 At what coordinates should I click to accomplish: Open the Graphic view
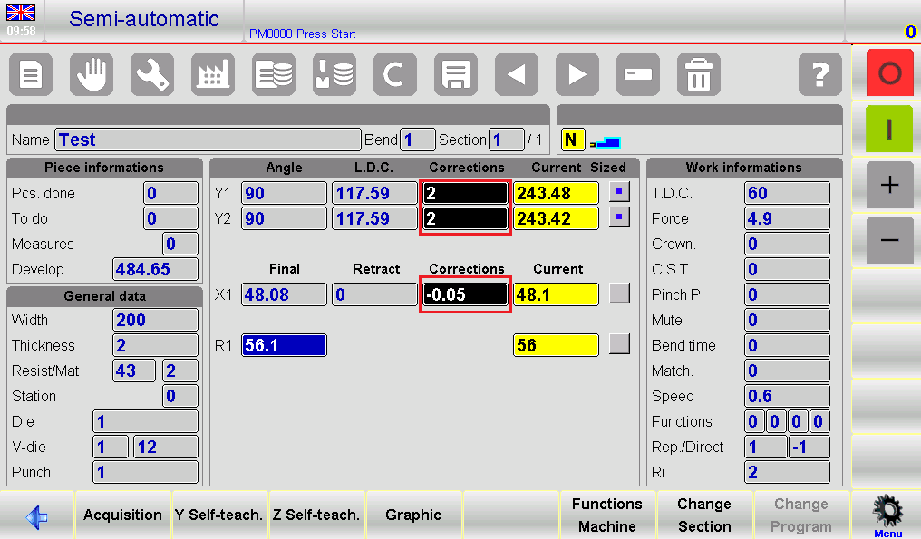[x=413, y=515]
